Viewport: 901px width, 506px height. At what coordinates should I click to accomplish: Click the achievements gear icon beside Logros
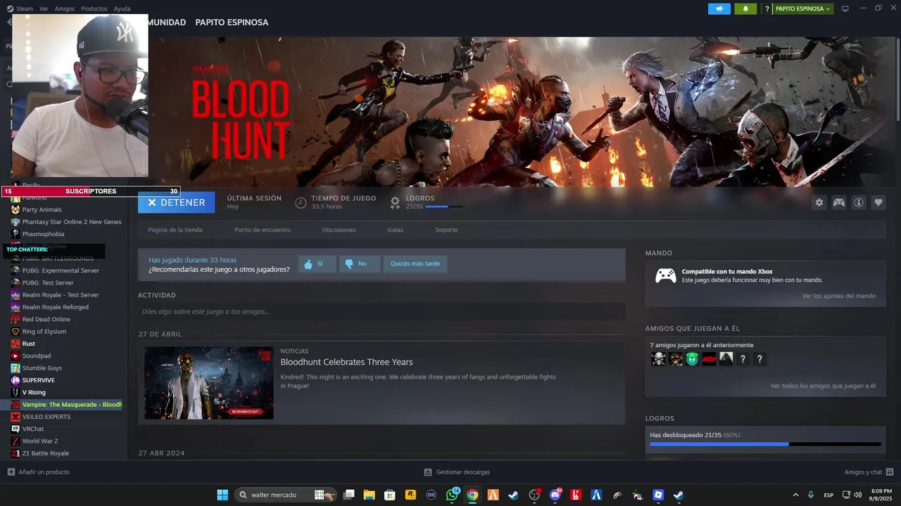[395, 202]
